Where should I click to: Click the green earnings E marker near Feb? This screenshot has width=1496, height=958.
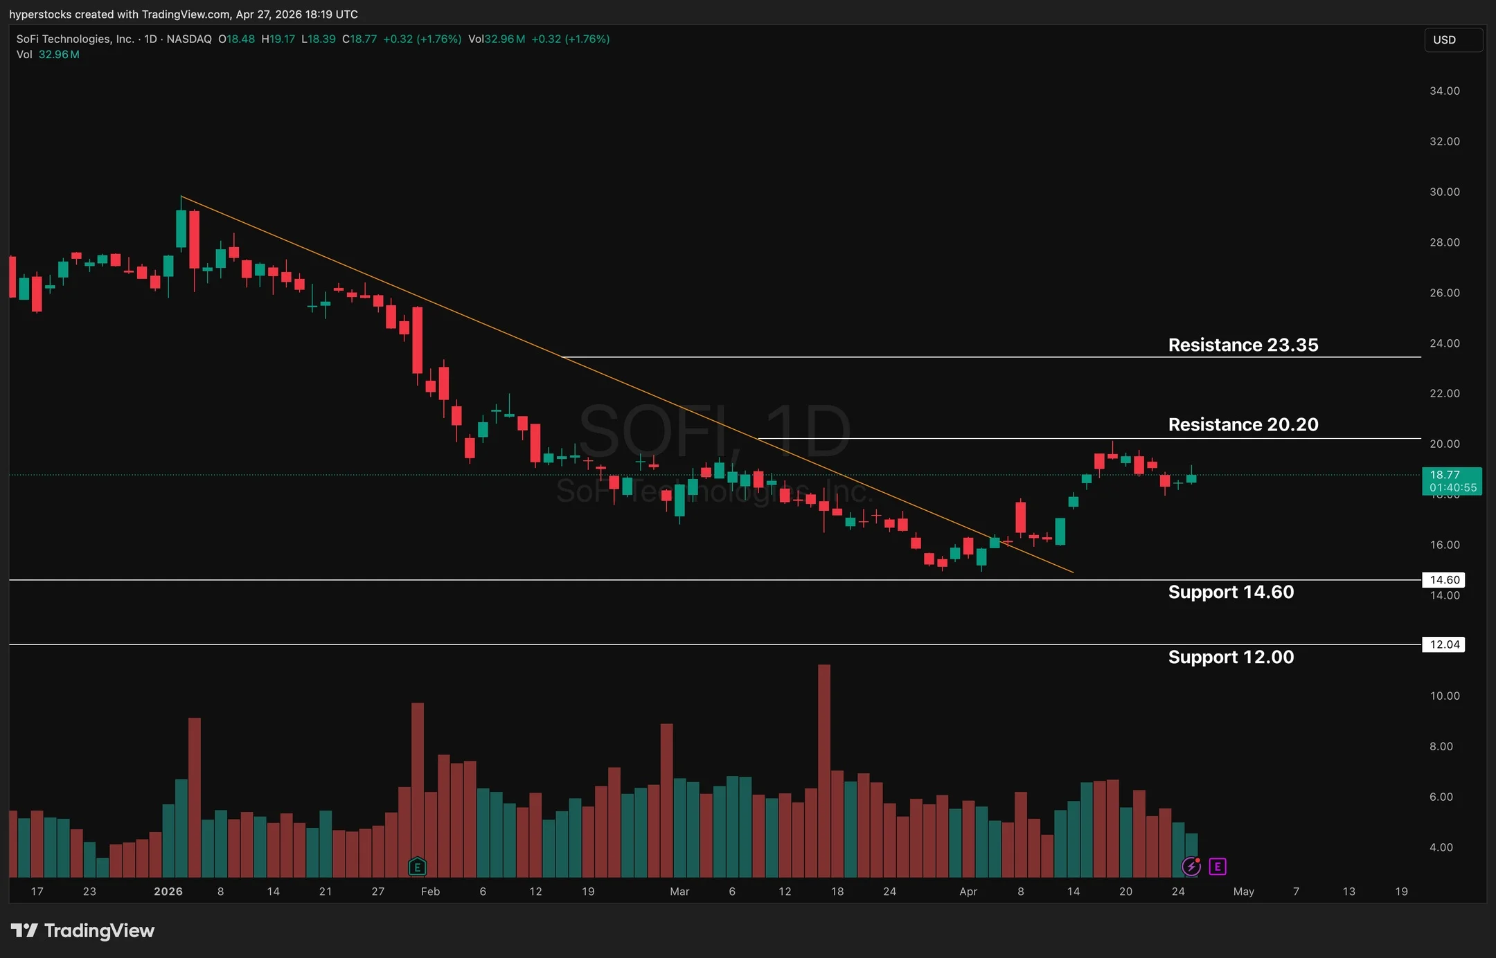pyautogui.click(x=417, y=867)
